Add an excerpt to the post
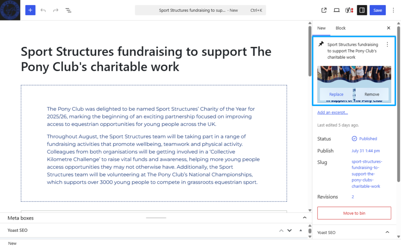This screenshot has width=401, height=247. pyautogui.click(x=332, y=113)
